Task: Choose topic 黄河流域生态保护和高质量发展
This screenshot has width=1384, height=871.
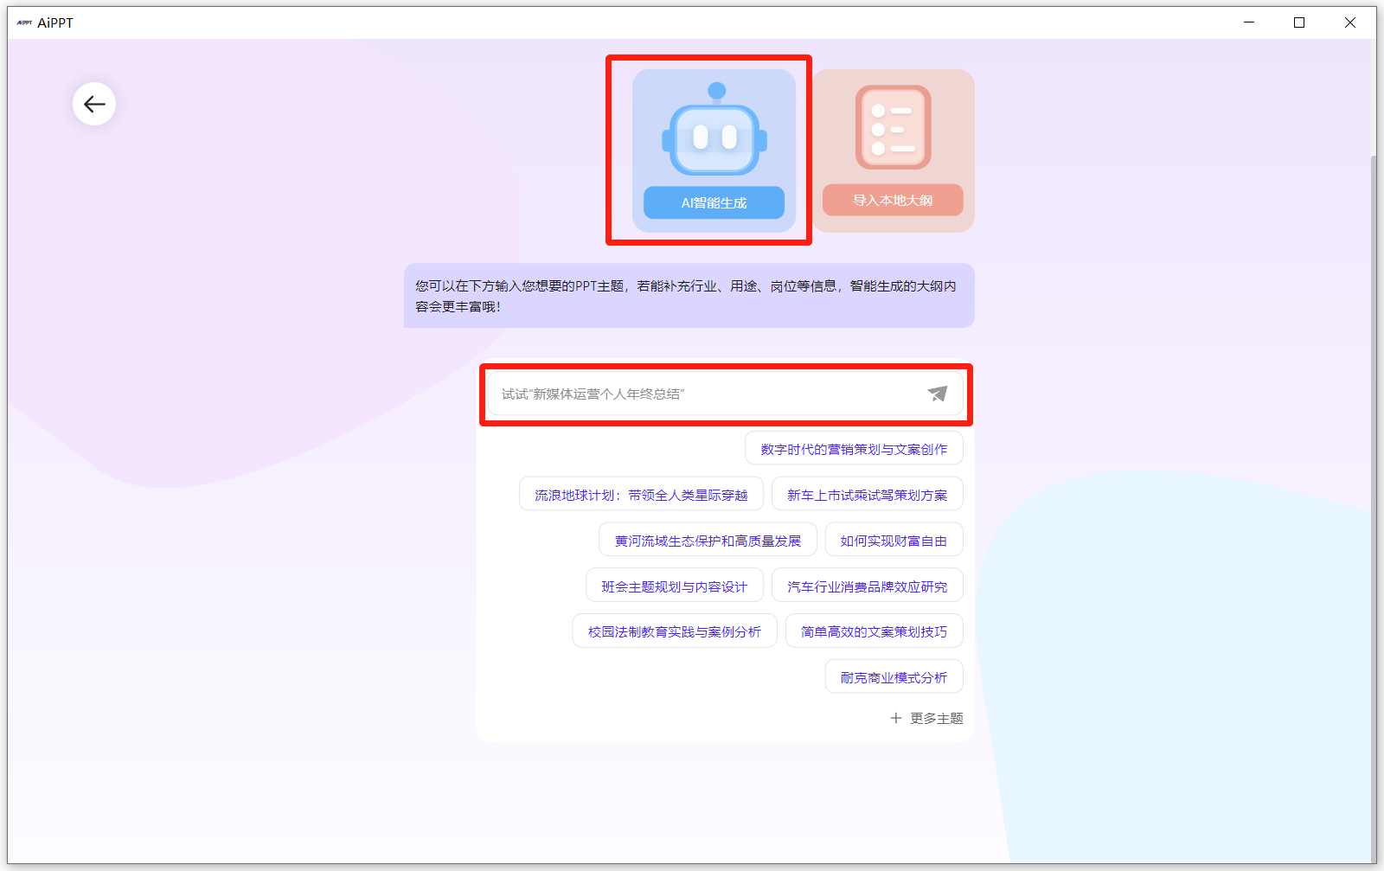Action: pos(708,541)
